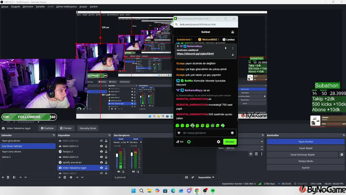Open chat participants list icon
This screenshot has height=195, width=346.
coord(232,32)
